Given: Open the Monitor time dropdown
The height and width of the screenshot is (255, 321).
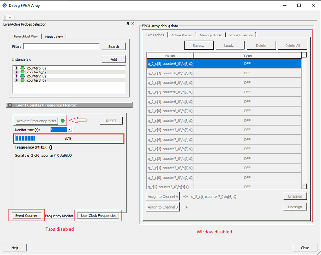Looking at the screenshot, I should click(69, 130).
